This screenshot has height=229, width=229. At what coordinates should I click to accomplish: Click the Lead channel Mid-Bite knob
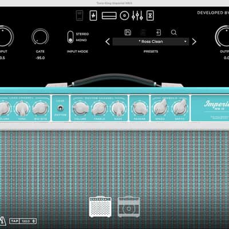[x=40, y=108]
